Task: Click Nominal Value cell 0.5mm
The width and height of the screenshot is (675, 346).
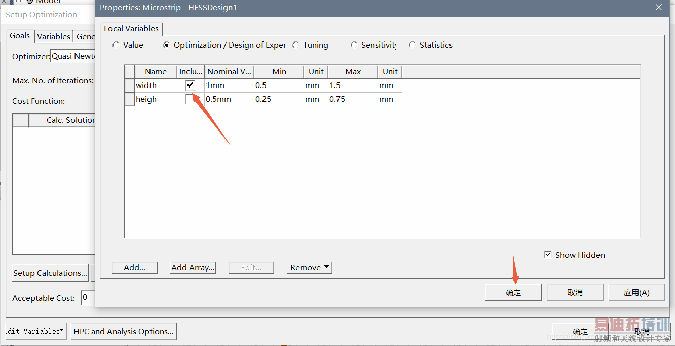Action: (x=229, y=99)
